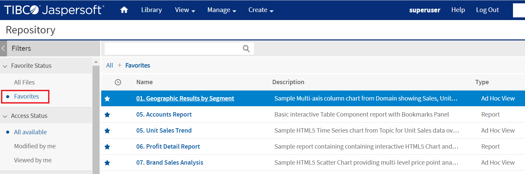Open 07. Brand Sales Analysis

pos(170,163)
